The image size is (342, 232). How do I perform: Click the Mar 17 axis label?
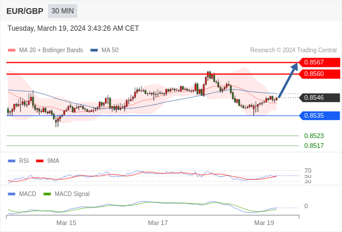coord(158,223)
